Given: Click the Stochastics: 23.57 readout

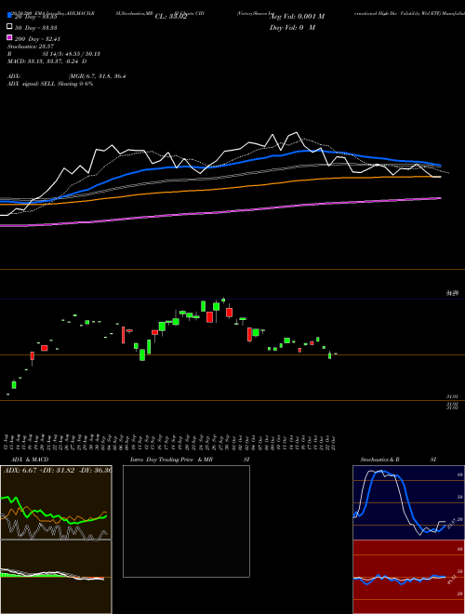Looking at the screenshot, I should [x=30, y=47].
